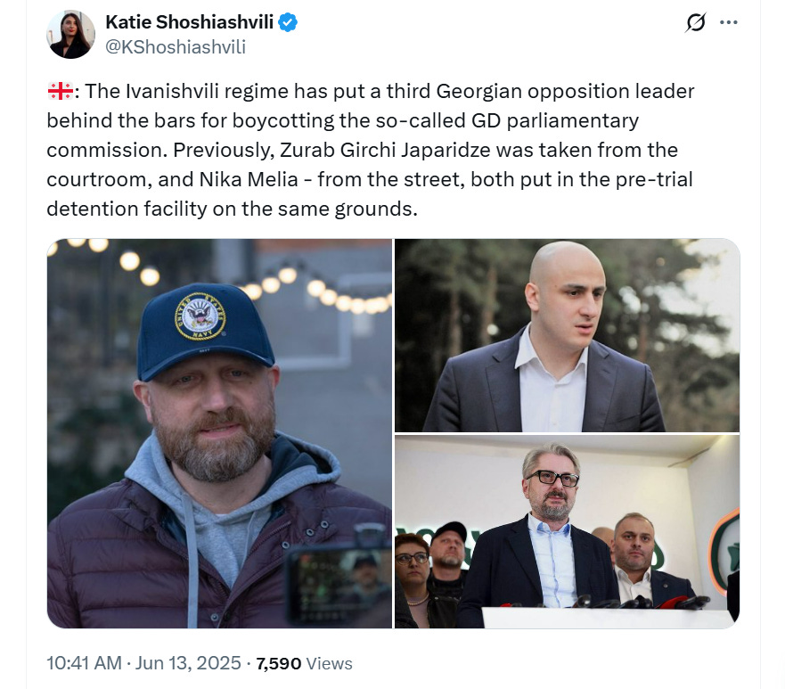The width and height of the screenshot is (785, 689).
Task: Click the words Ivanishvili regime in tweet
Action: 207,92
